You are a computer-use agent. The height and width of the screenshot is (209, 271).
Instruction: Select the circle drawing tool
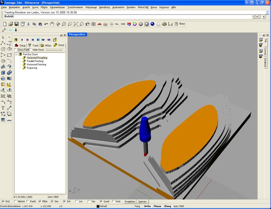pyautogui.click(x=3, y=49)
